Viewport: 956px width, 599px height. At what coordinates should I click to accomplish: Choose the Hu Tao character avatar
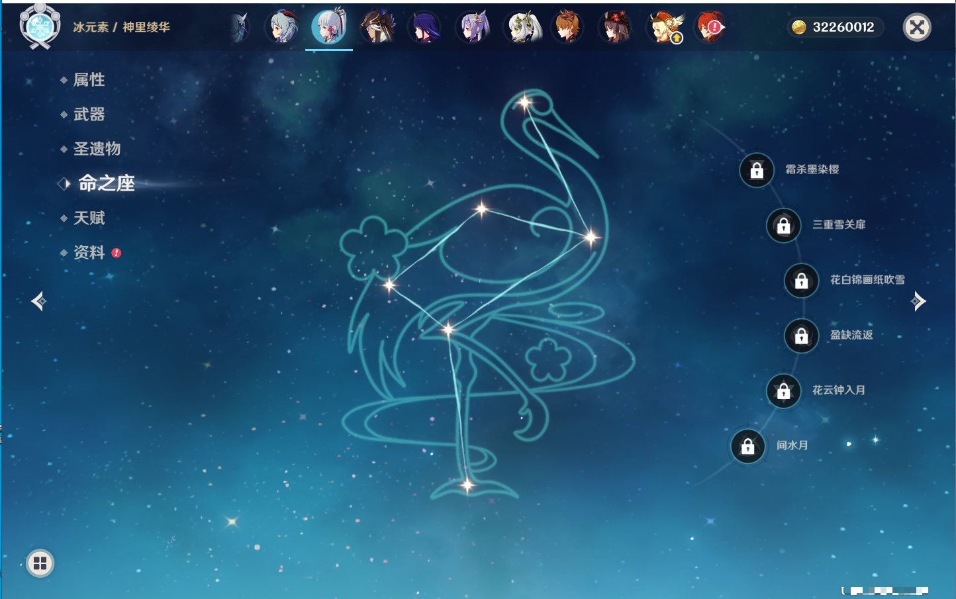point(615,28)
